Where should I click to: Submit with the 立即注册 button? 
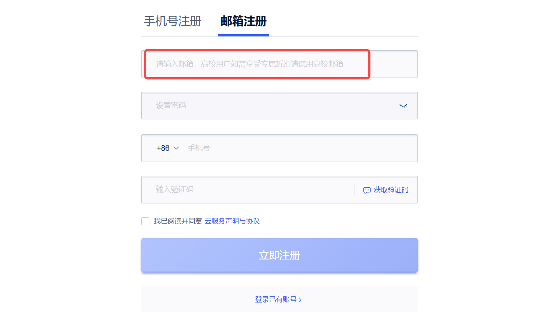point(279,255)
